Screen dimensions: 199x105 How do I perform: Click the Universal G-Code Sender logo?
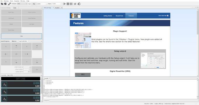[76, 16]
